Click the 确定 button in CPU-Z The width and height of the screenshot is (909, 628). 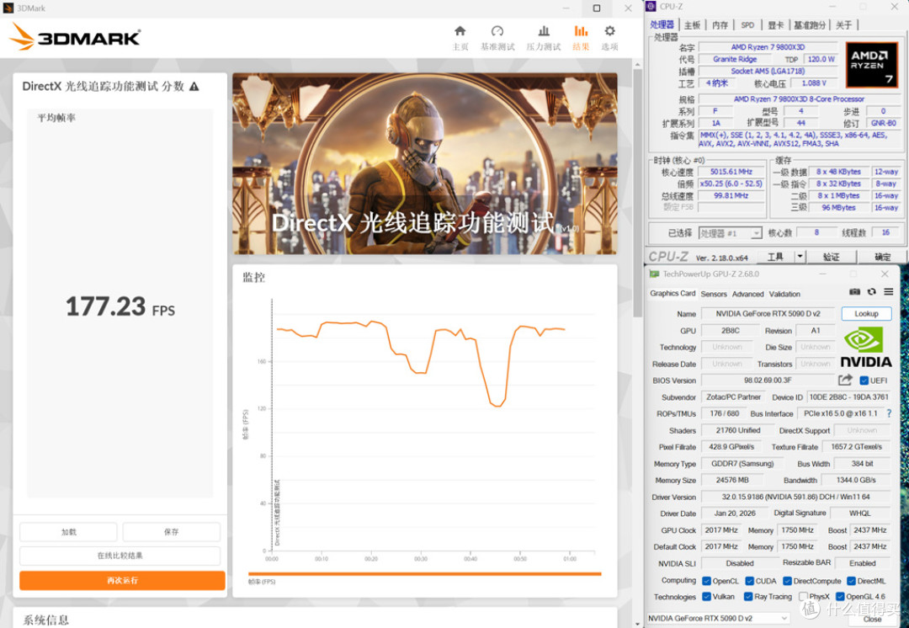point(882,257)
